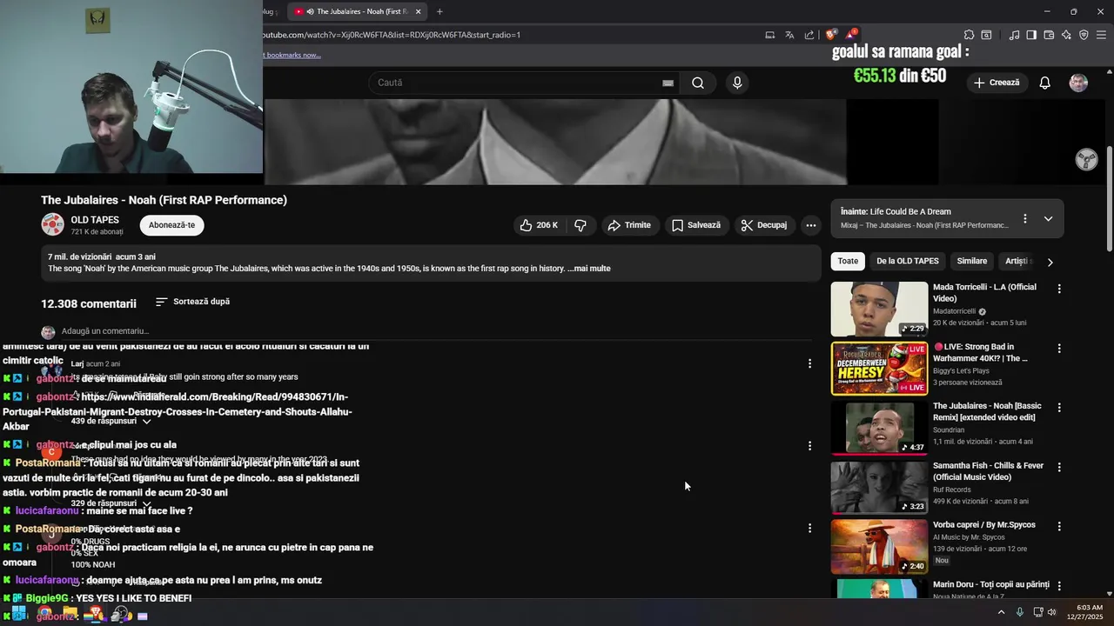Open Brave media playlist music note icon

tap(1014, 35)
